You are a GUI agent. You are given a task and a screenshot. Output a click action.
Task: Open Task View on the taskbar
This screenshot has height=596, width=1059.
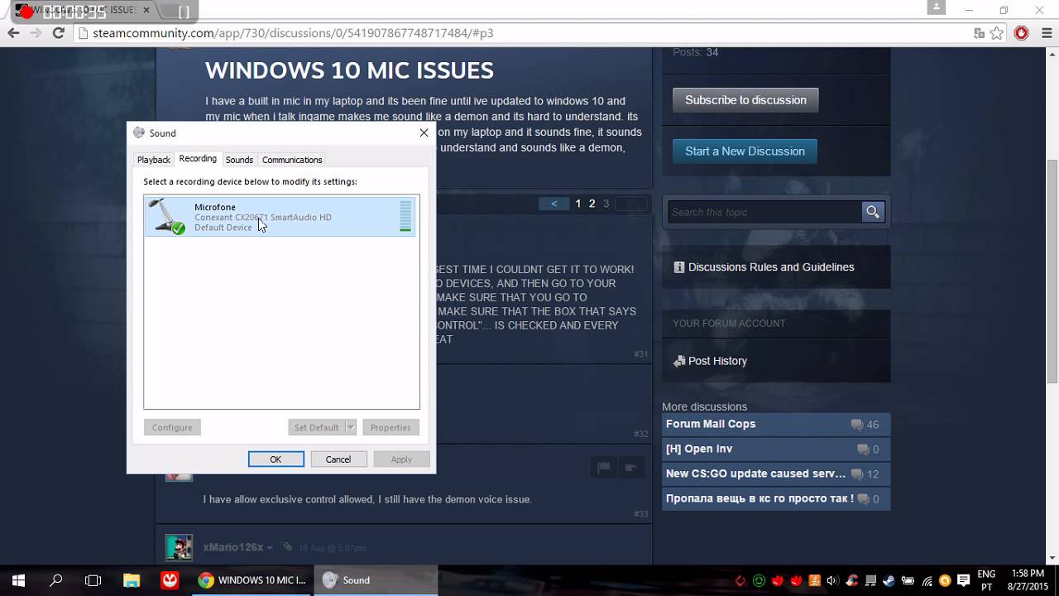point(93,580)
